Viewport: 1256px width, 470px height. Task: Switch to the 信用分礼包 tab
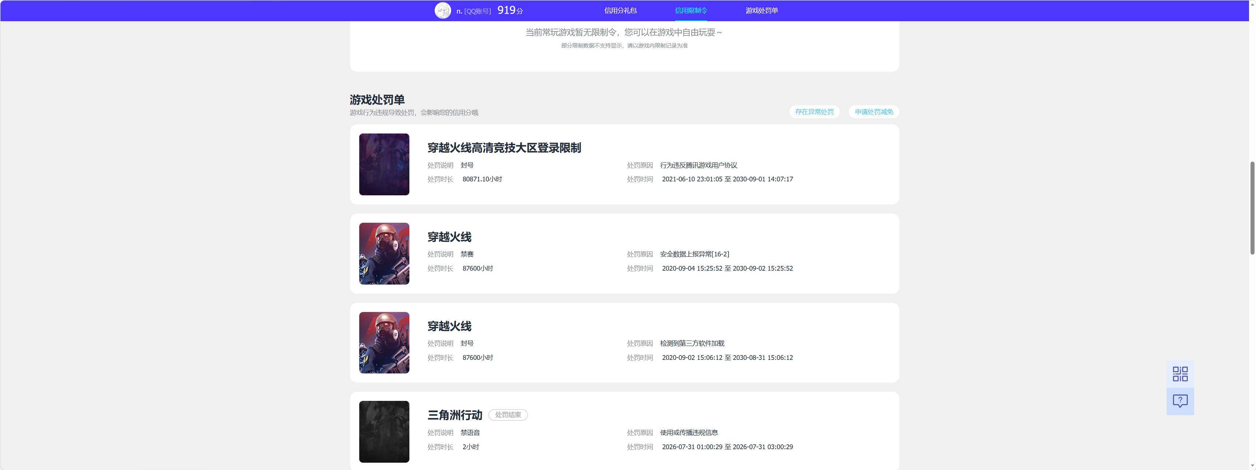tap(620, 10)
